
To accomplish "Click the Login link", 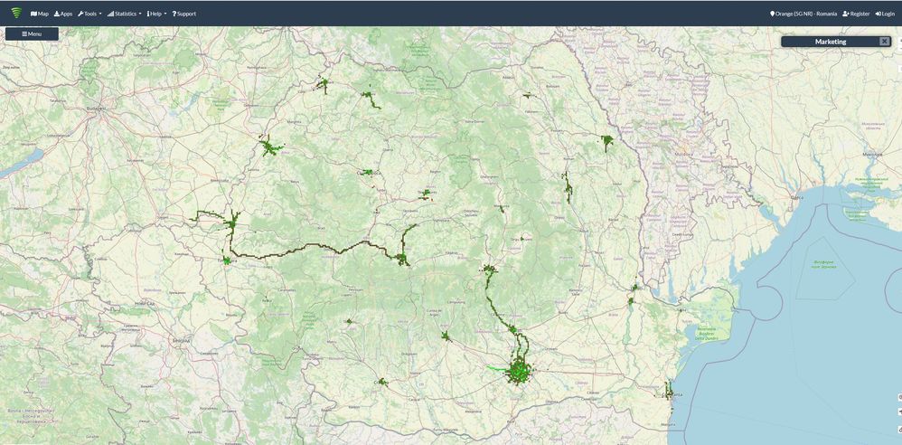I will click(885, 14).
